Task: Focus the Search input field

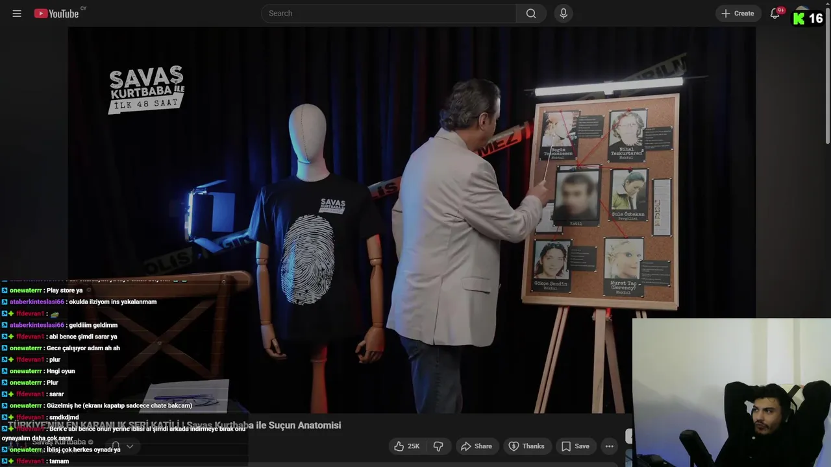Action: pos(388,13)
